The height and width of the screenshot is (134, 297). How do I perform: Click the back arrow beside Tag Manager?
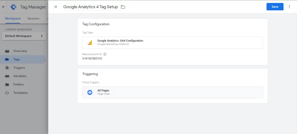tap(3, 7)
